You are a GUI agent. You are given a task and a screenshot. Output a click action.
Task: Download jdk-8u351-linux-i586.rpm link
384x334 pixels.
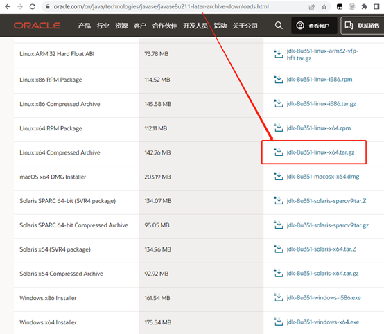click(x=320, y=79)
